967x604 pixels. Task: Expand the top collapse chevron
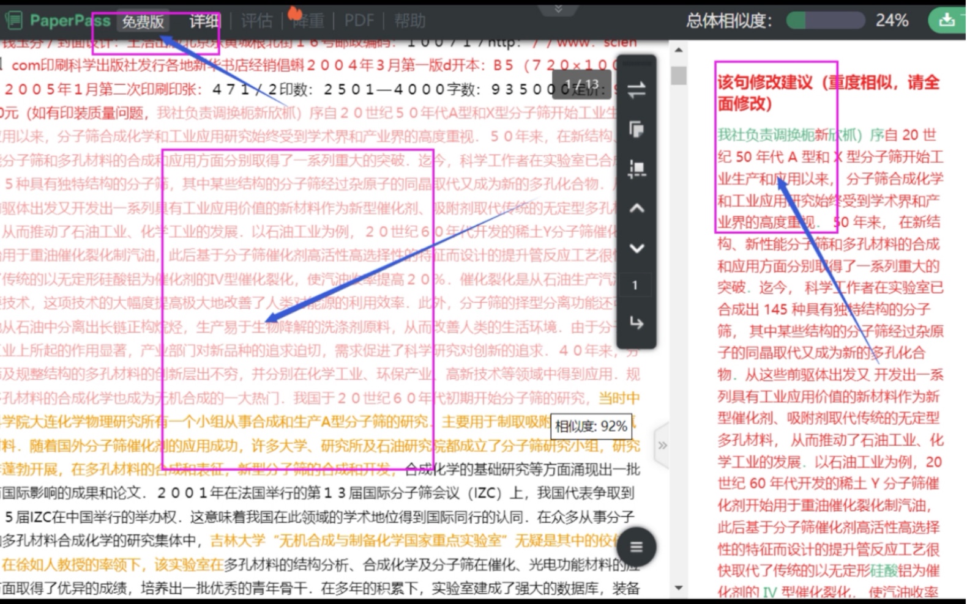[558, 9]
